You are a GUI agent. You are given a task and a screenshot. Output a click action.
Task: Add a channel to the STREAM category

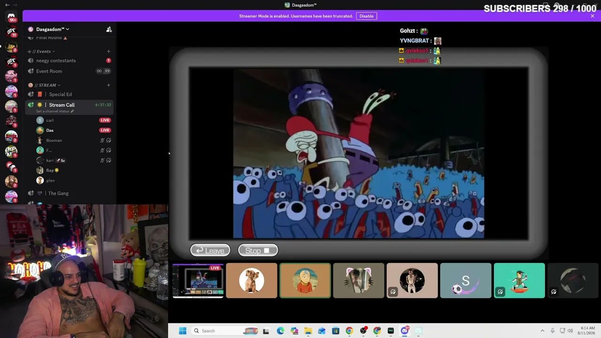pyautogui.click(x=108, y=85)
